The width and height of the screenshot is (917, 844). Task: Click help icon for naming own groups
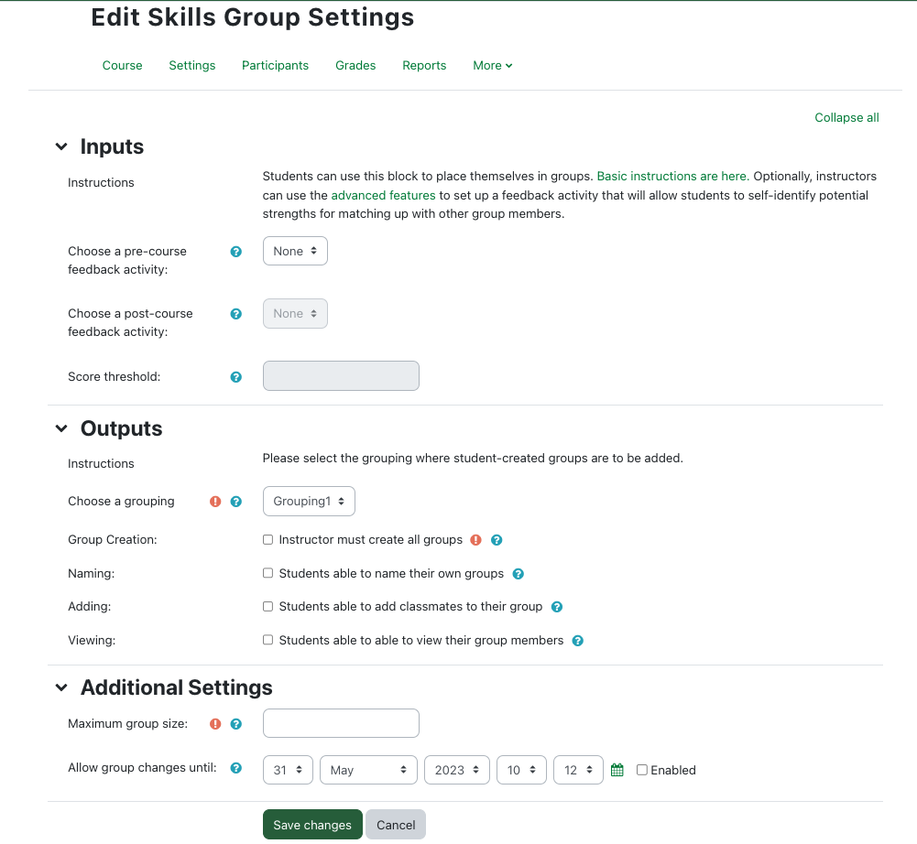pos(519,574)
